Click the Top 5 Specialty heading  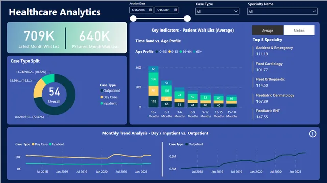[267, 40]
